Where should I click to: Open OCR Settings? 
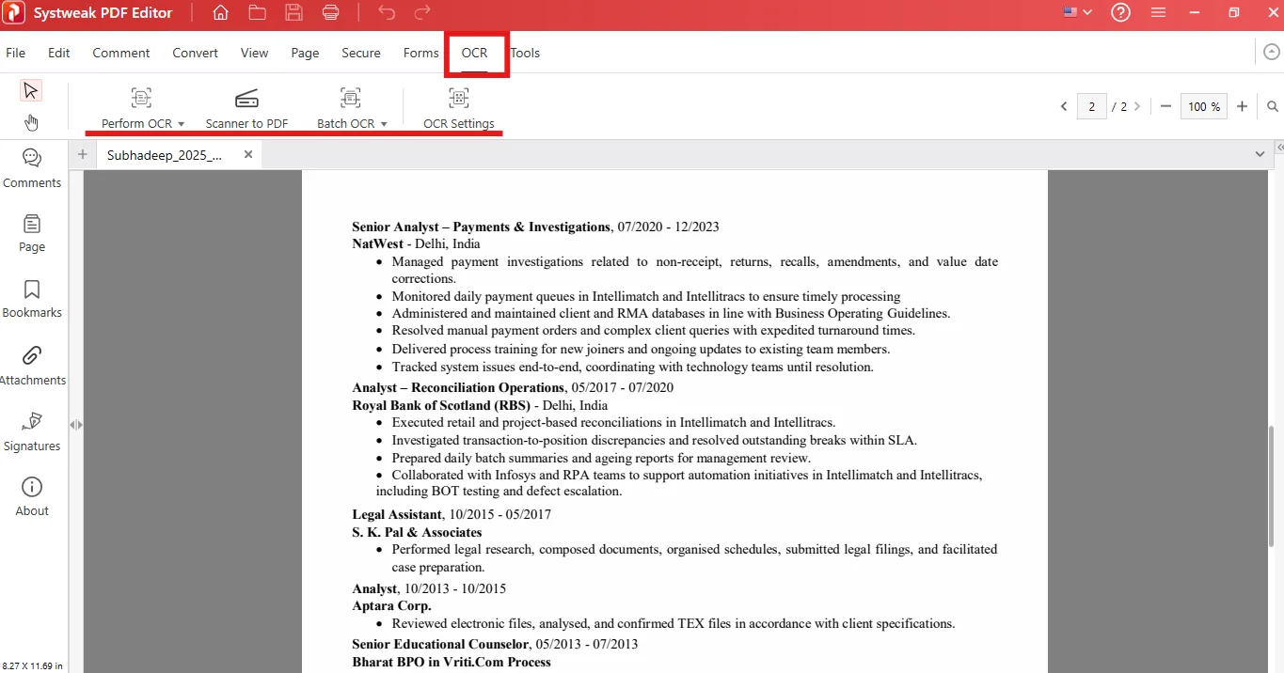[x=458, y=107]
